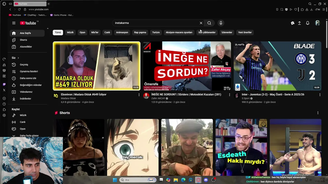The height and width of the screenshot is (184, 328).
Task: Open the Inter - Juventus match thumbnail
Action: [278, 66]
